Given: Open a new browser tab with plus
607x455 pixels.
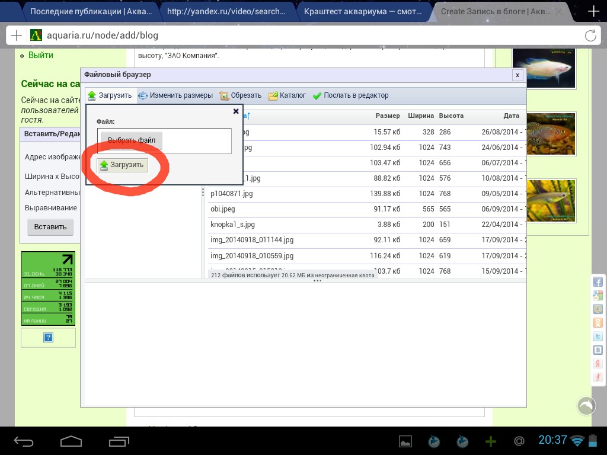Looking at the screenshot, I should coord(593,11).
